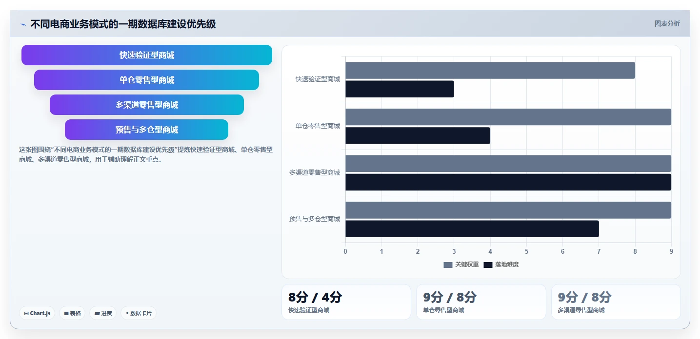
Task: Click the dark 落地难度 legend swatch
Action: (488, 264)
